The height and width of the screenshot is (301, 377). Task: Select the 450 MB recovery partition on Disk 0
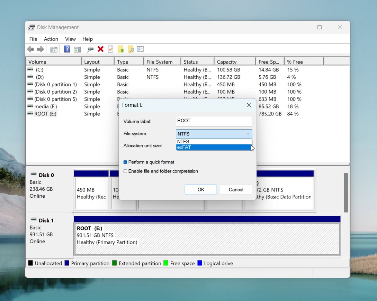(91, 194)
